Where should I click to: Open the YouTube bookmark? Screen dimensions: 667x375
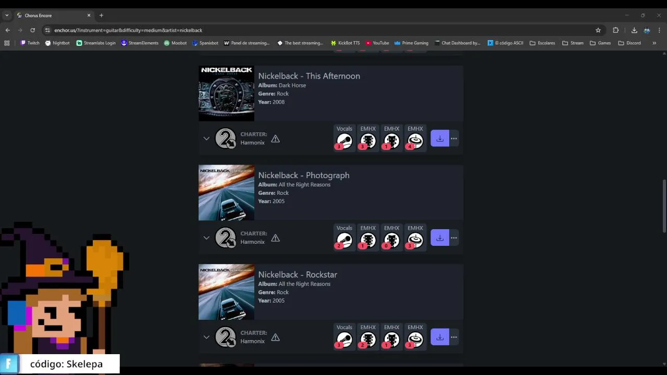click(x=377, y=43)
